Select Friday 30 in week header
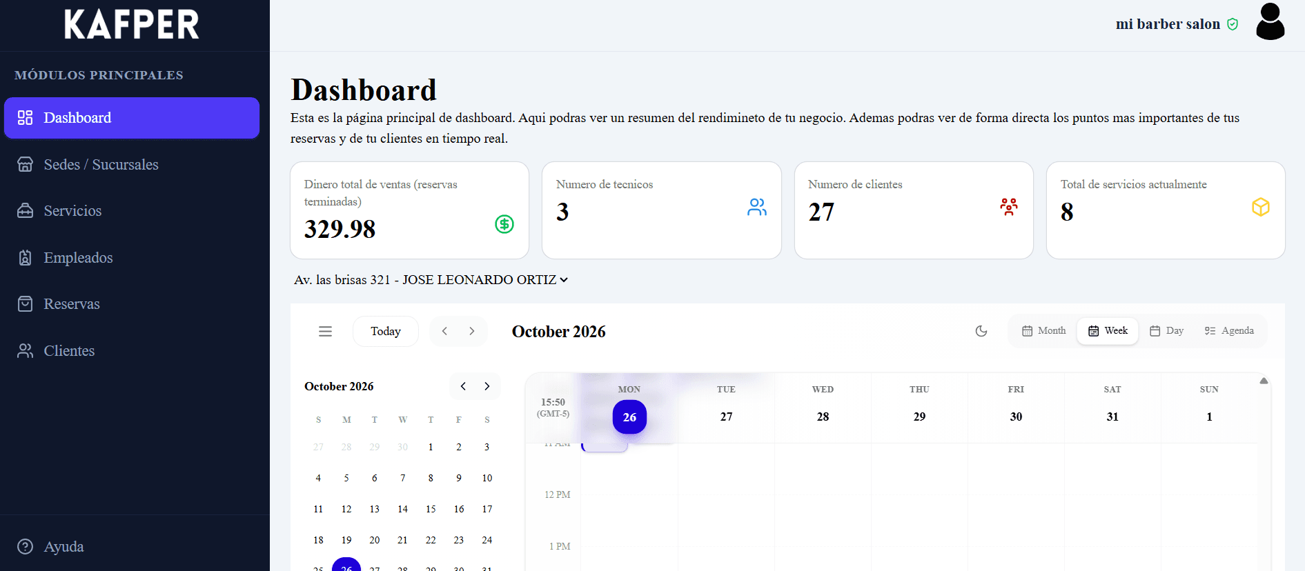This screenshot has width=1305, height=571. [1016, 417]
